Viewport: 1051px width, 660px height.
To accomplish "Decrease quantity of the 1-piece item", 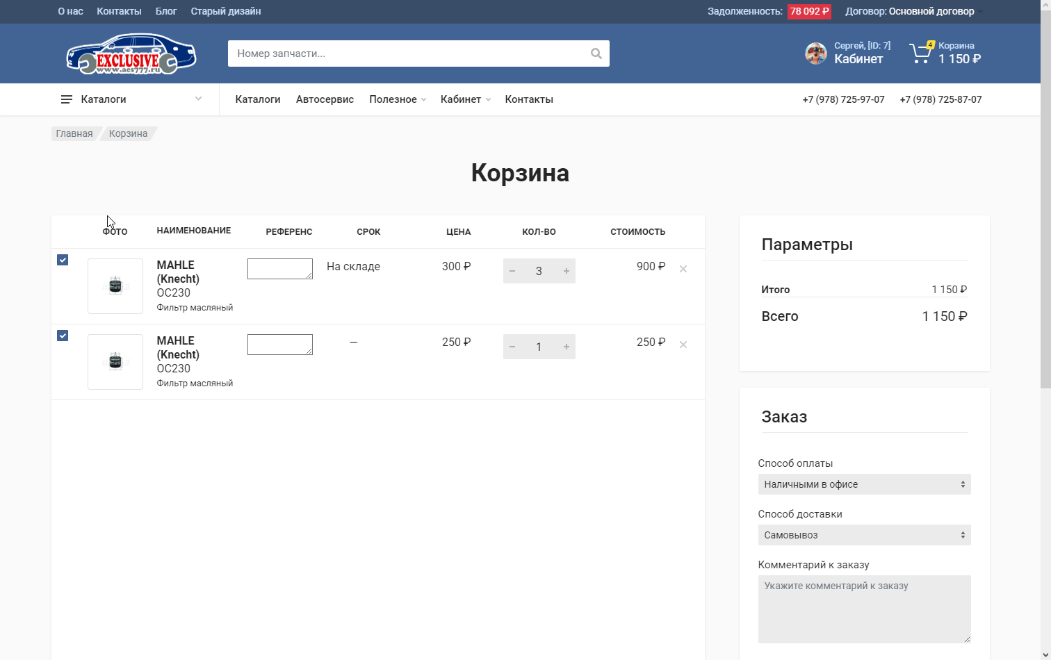I will pyautogui.click(x=512, y=347).
